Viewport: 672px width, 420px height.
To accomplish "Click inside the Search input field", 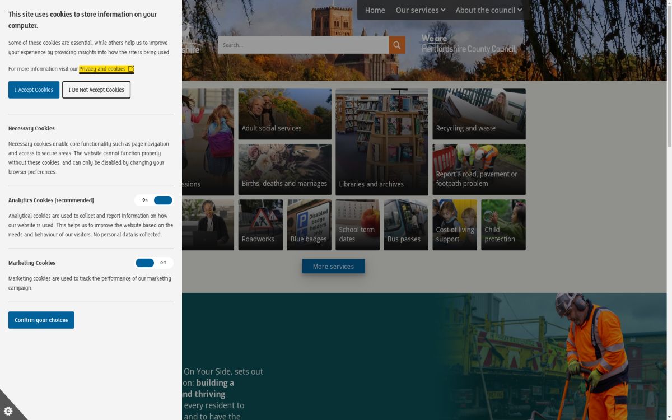I will [302, 45].
